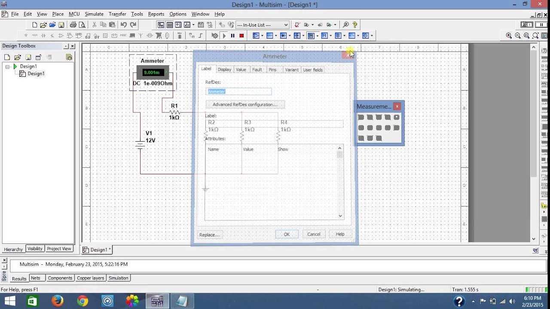Flip the simulation on/off switch at top right
The width and height of the screenshot is (550, 309).
(x=527, y=25)
